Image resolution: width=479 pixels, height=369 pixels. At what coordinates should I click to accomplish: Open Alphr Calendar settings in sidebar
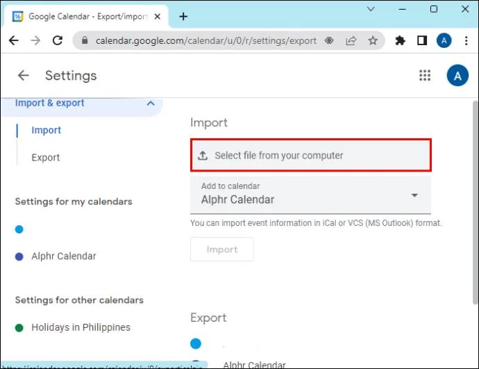click(x=64, y=256)
